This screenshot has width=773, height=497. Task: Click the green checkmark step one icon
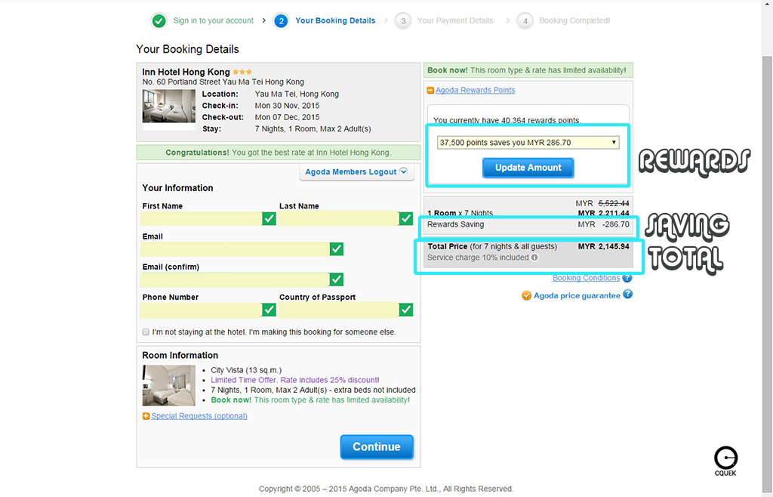159,20
